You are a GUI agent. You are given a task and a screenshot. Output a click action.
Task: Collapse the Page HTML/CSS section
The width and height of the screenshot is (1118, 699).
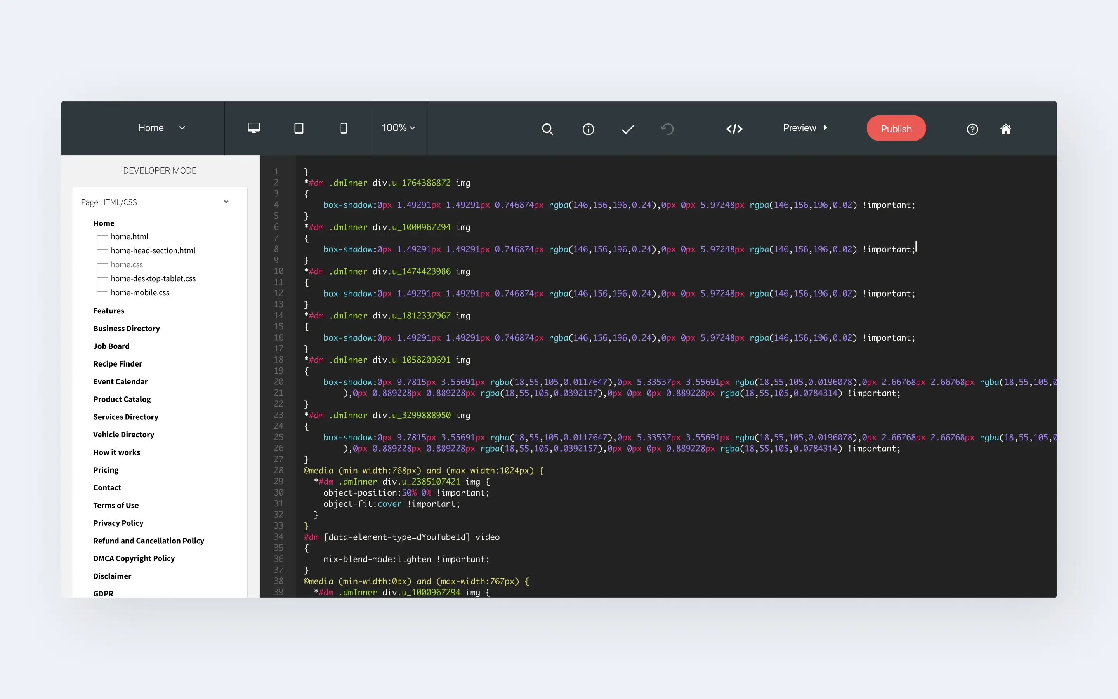226,202
